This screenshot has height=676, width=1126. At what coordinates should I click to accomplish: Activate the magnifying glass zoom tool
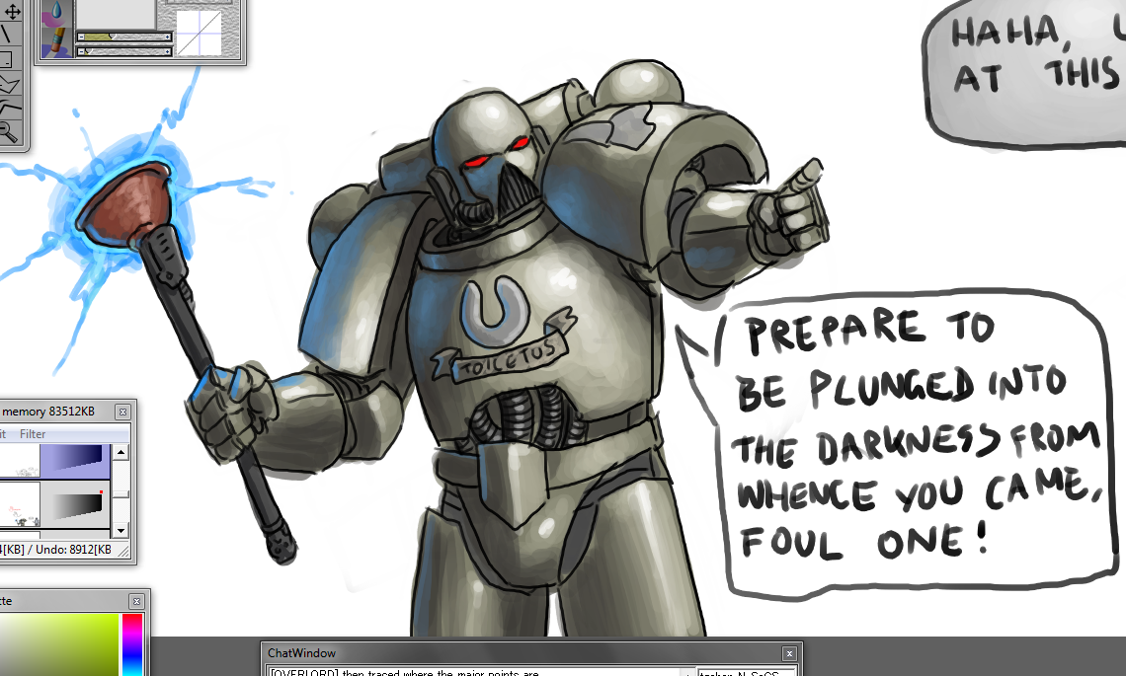[x=10, y=129]
